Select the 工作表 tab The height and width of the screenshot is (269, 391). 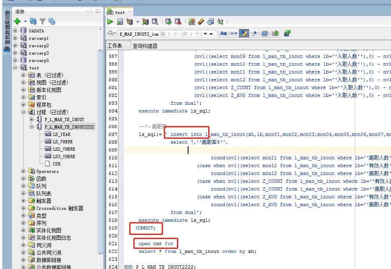115,46
